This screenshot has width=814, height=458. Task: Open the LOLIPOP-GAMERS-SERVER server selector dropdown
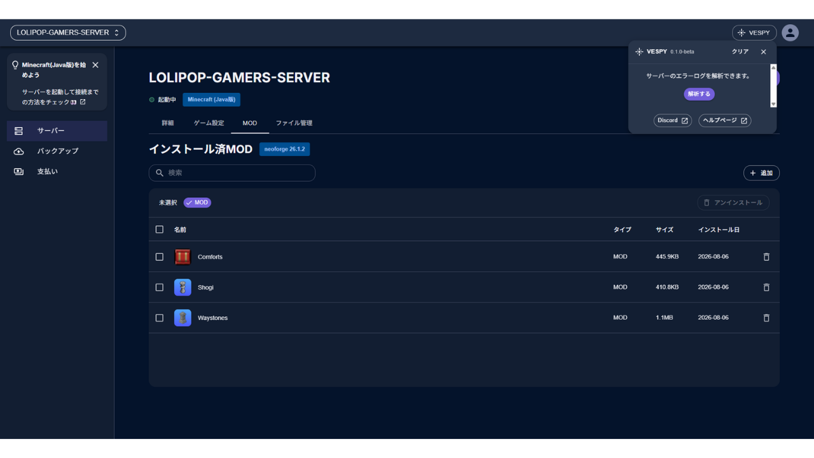[x=68, y=32]
